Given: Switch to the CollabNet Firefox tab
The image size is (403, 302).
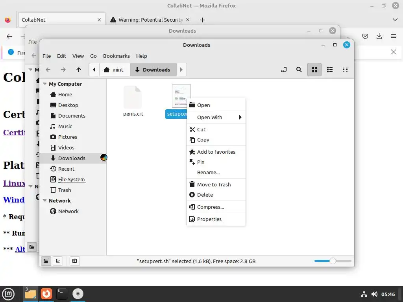Looking at the screenshot, I should pos(62,20).
